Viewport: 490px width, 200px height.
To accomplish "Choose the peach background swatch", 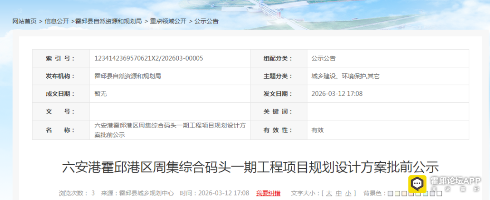I will 404,194.
